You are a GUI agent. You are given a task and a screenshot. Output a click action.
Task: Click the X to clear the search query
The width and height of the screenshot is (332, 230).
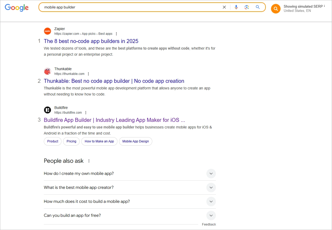(224, 7)
